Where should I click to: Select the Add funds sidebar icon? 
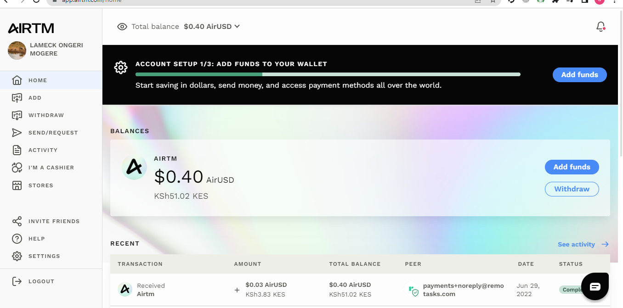tap(17, 98)
